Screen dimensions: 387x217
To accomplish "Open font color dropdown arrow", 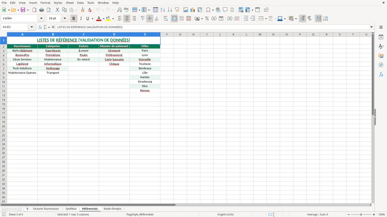I will tap(104, 19).
